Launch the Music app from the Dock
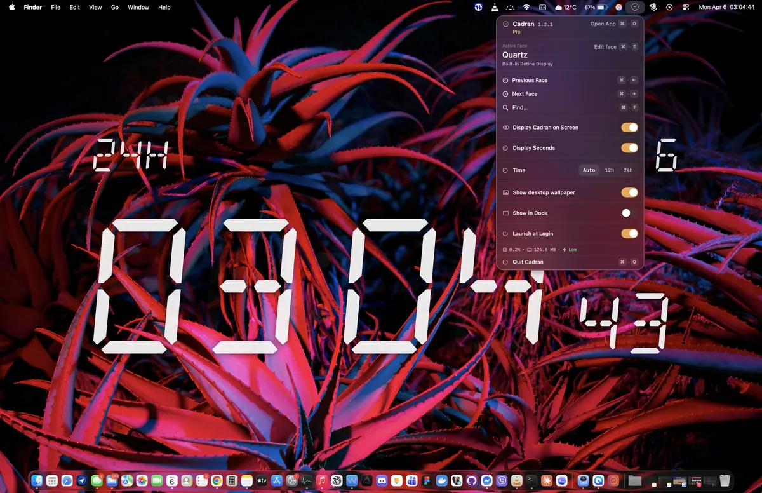 (x=321, y=481)
